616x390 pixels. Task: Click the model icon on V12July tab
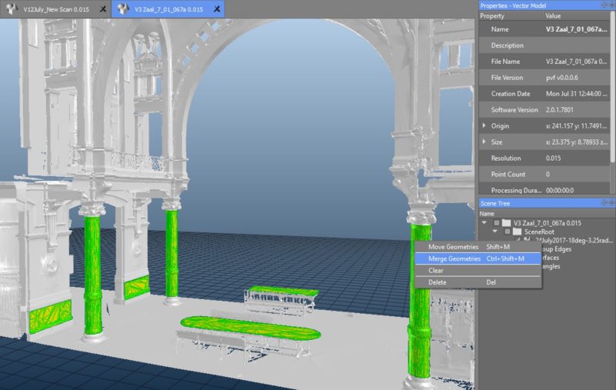pyautogui.click(x=10, y=9)
